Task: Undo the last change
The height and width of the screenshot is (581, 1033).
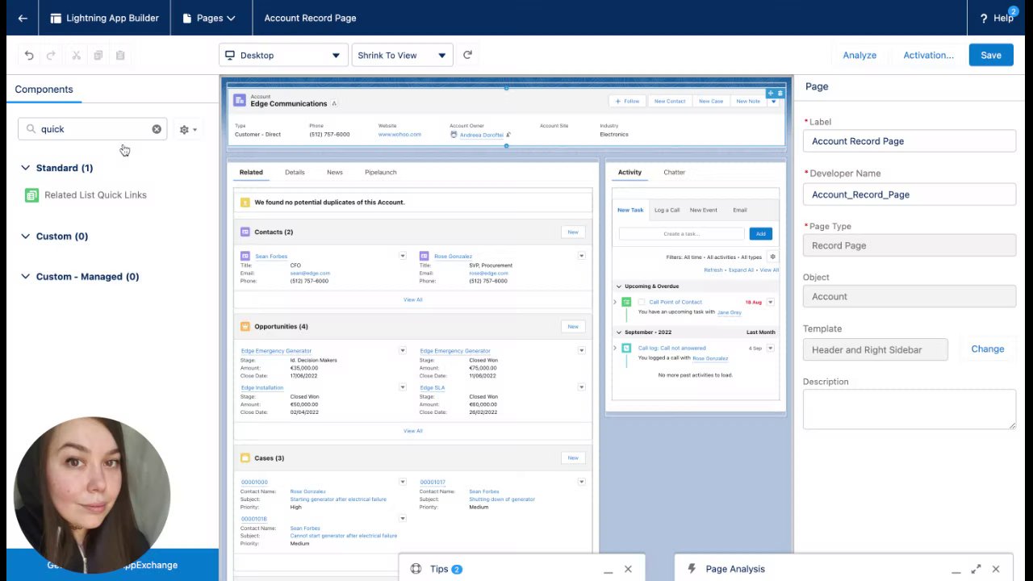Action: pos(29,55)
